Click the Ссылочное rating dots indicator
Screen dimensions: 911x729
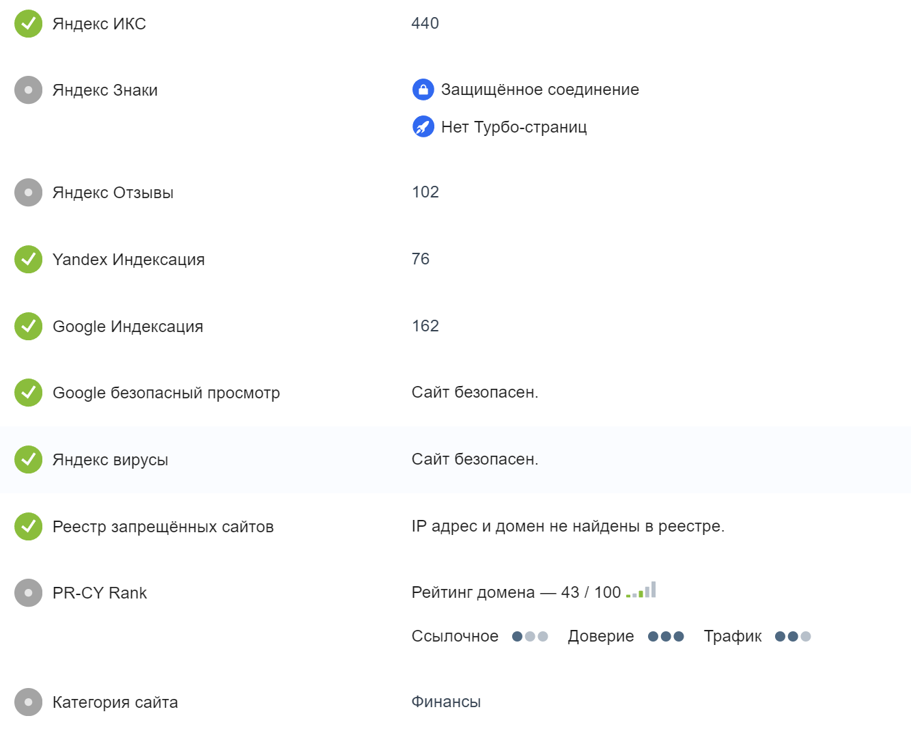[530, 637]
